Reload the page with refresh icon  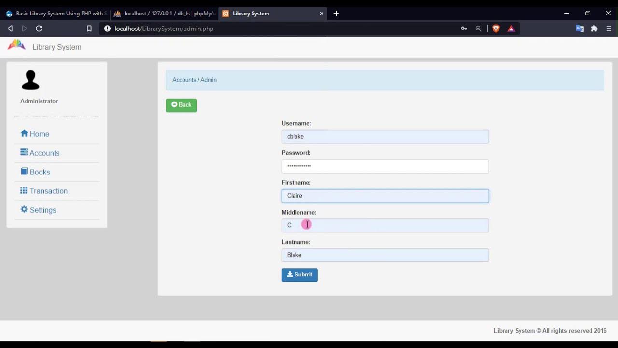click(39, 29)
